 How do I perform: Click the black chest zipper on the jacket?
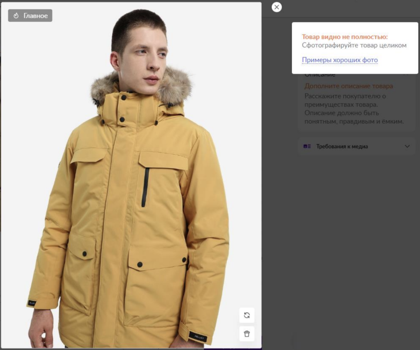pyautogui.click(x=145, y=187)
